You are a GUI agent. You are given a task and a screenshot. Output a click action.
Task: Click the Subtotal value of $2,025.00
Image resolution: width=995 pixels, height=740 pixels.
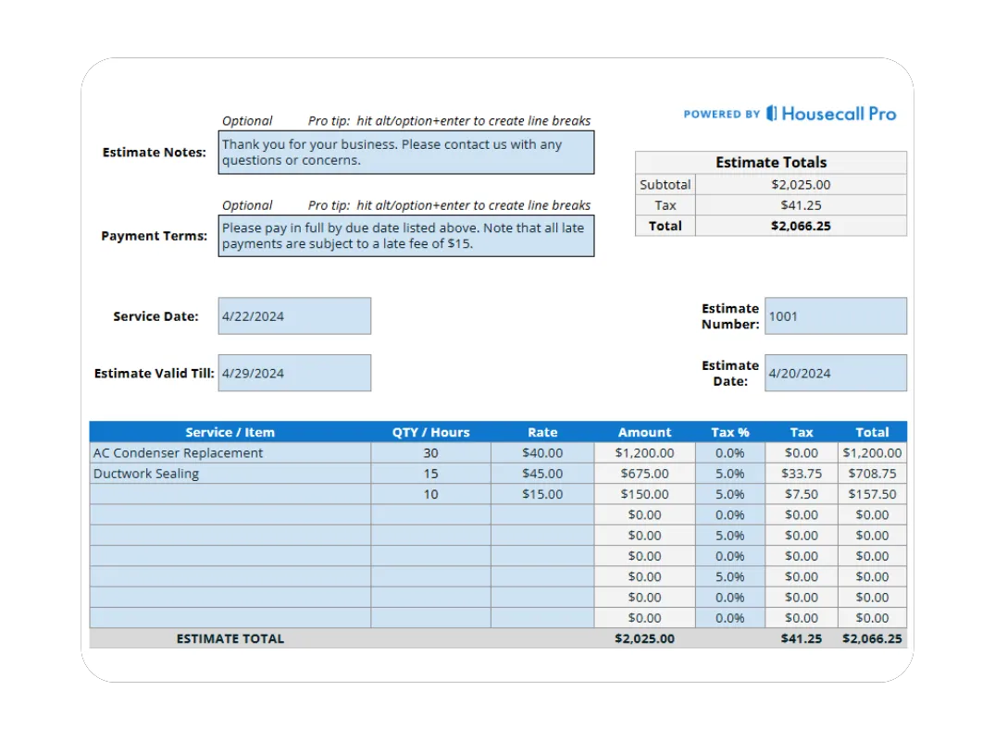(802, 184)
